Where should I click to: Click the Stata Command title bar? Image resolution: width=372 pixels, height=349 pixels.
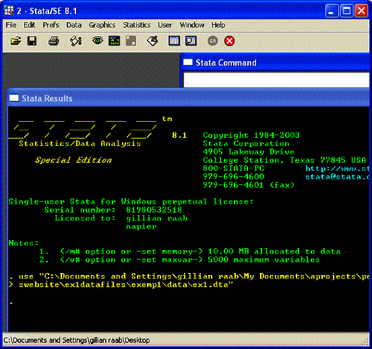[x=276, y=63]
